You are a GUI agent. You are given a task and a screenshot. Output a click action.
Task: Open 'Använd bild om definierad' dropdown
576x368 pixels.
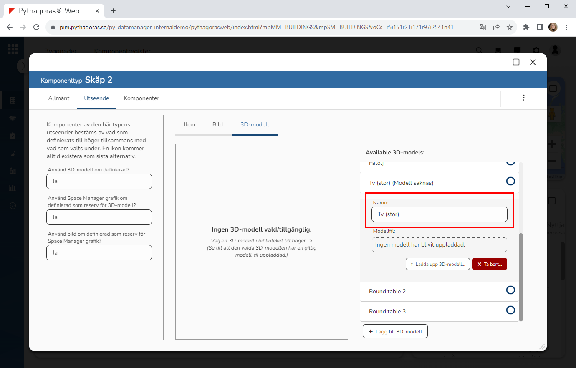99,252
